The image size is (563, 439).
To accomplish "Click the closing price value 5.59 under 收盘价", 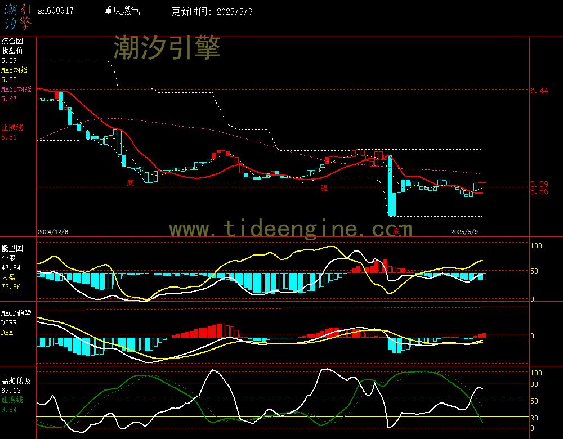I will [9, 60].
